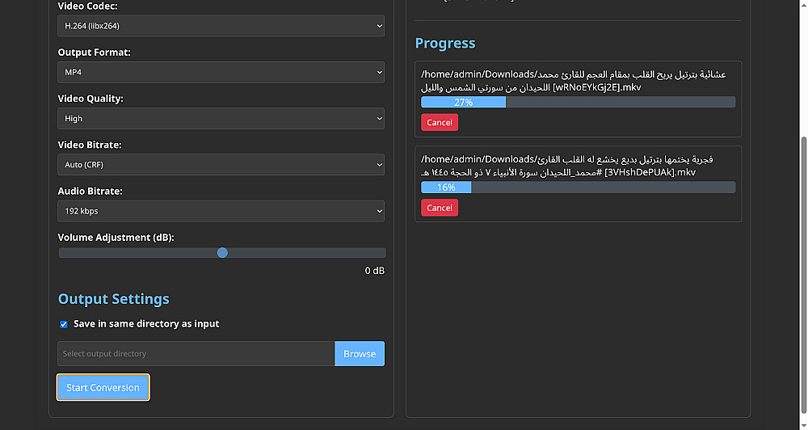Click Start Conversion
This screenshot has width=808, height=430.
point(103,388)
